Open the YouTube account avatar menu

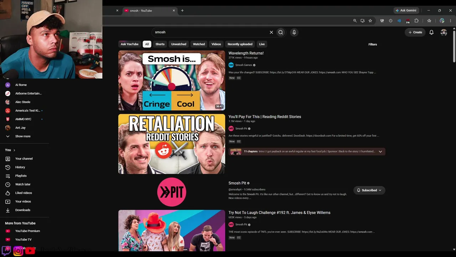(444, 32)
